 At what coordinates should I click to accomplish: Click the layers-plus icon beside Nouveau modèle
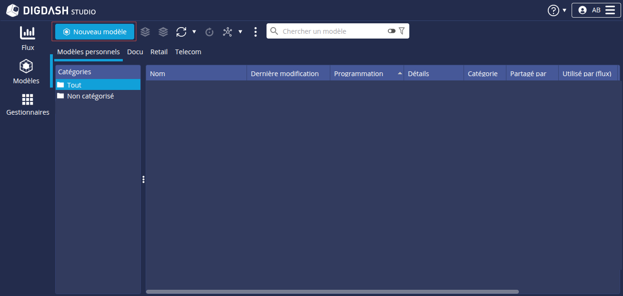(145, 32)
